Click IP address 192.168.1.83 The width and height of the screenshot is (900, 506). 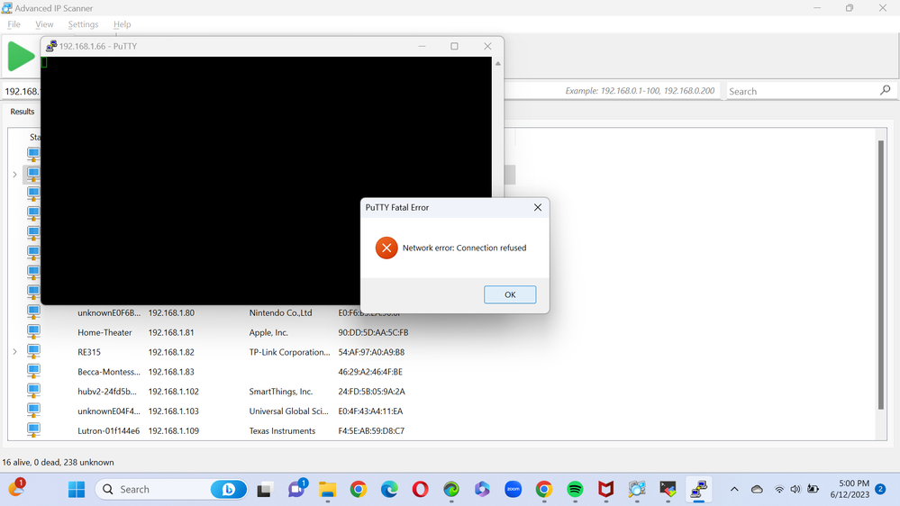[171, 372]
